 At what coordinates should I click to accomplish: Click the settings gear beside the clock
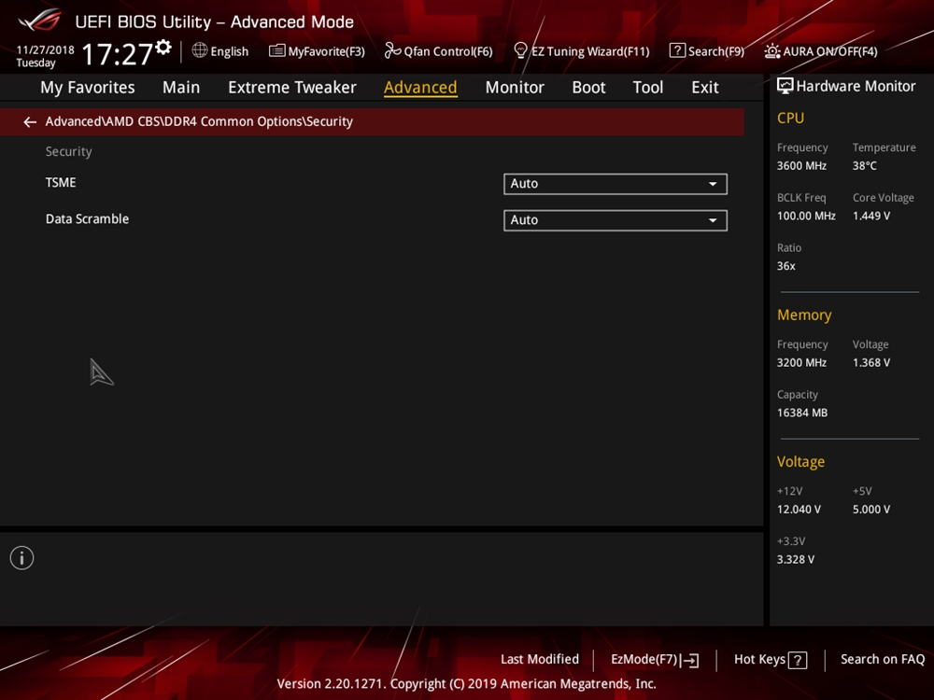163,47
